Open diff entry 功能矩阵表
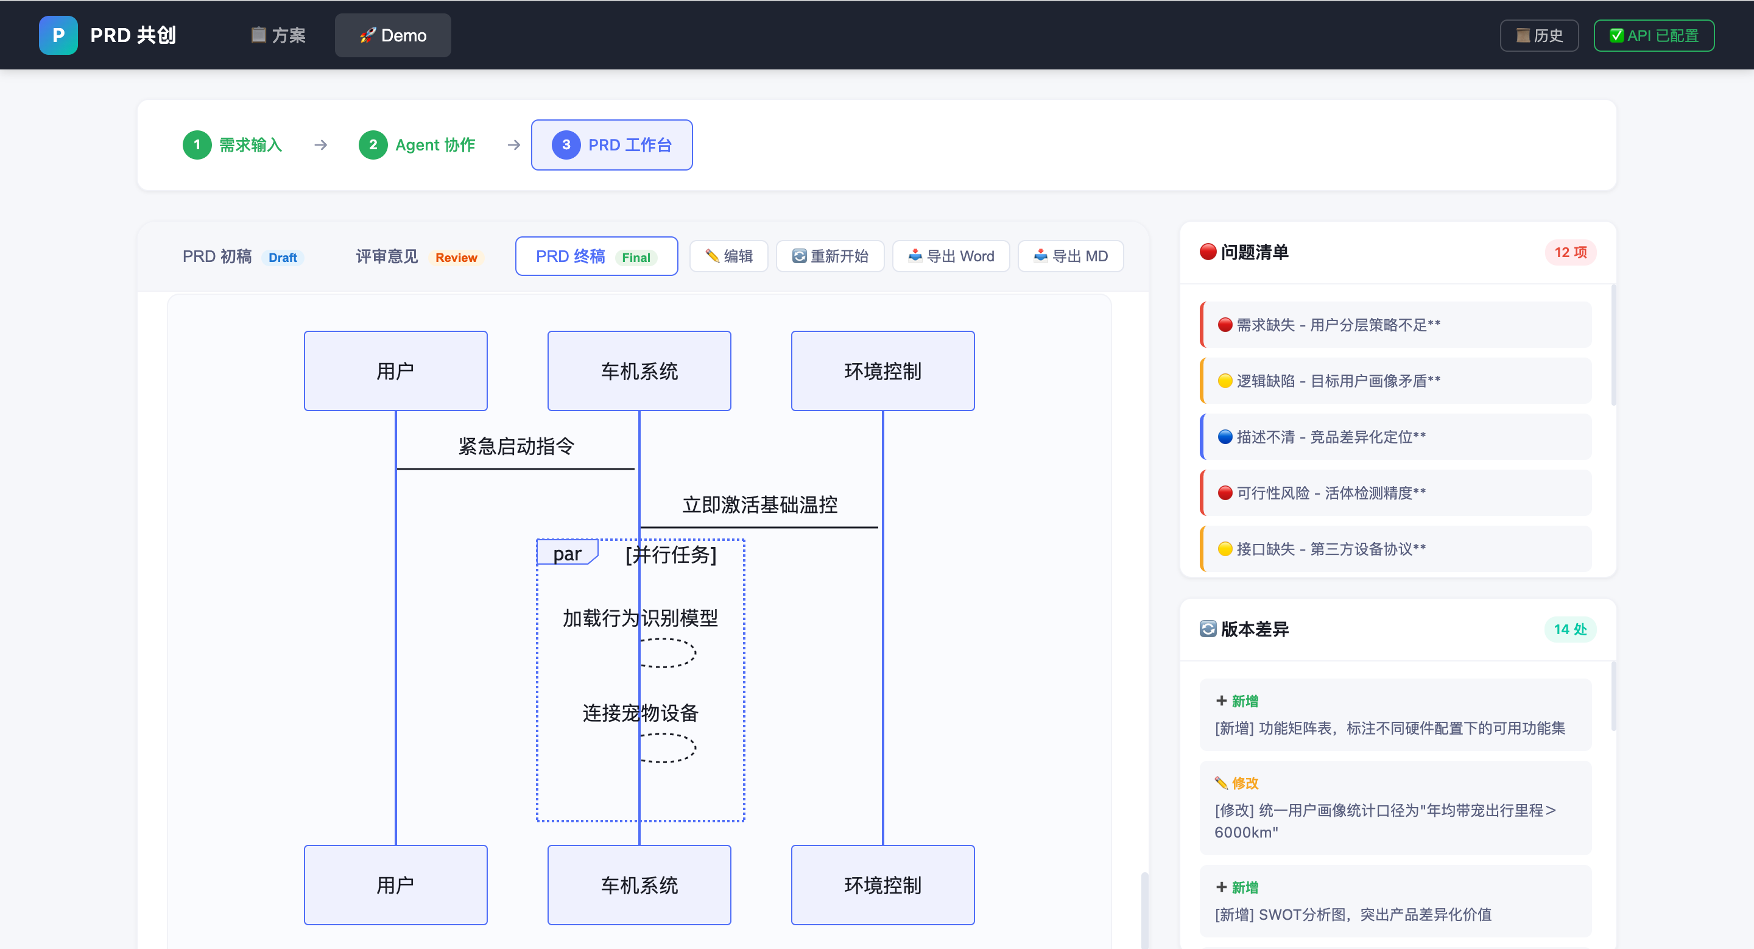The width and height of the screenshot is (1754, 949). point(1396,715)
